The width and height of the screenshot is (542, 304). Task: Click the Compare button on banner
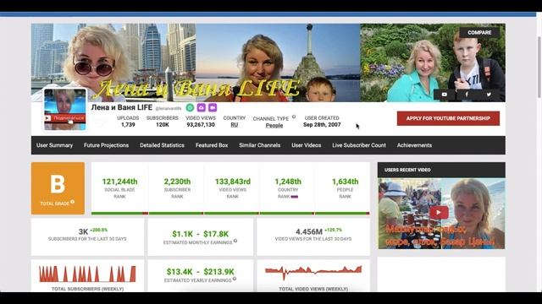[479, 32]
